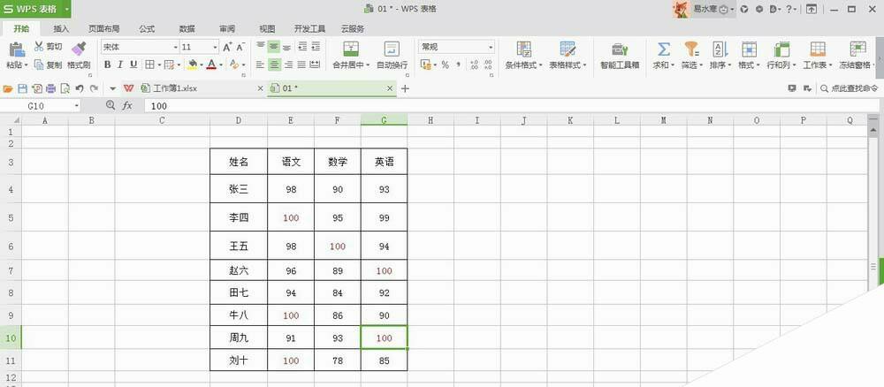Expand the Name Box dropdown at G10

tap(76, 105)
